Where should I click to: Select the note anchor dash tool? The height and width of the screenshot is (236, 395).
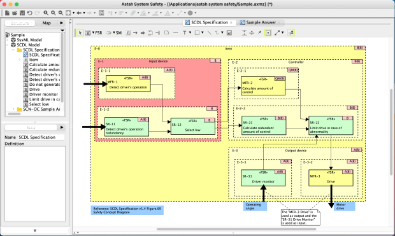[x=176, y=32]
